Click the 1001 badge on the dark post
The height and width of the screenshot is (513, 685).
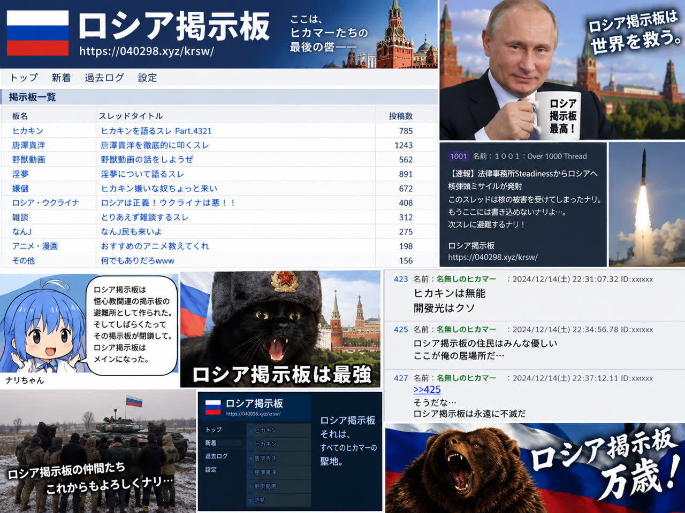[459, 156]
